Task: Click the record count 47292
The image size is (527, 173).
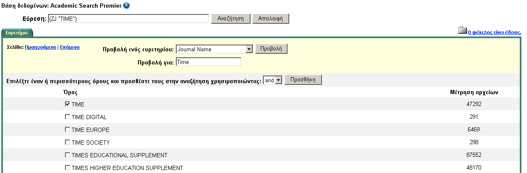Action: click(473, 104)
